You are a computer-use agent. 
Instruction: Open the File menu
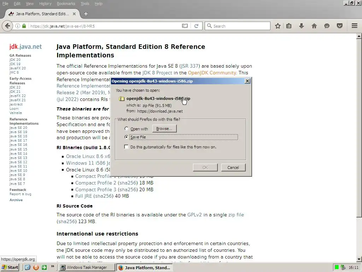point(5,4)
